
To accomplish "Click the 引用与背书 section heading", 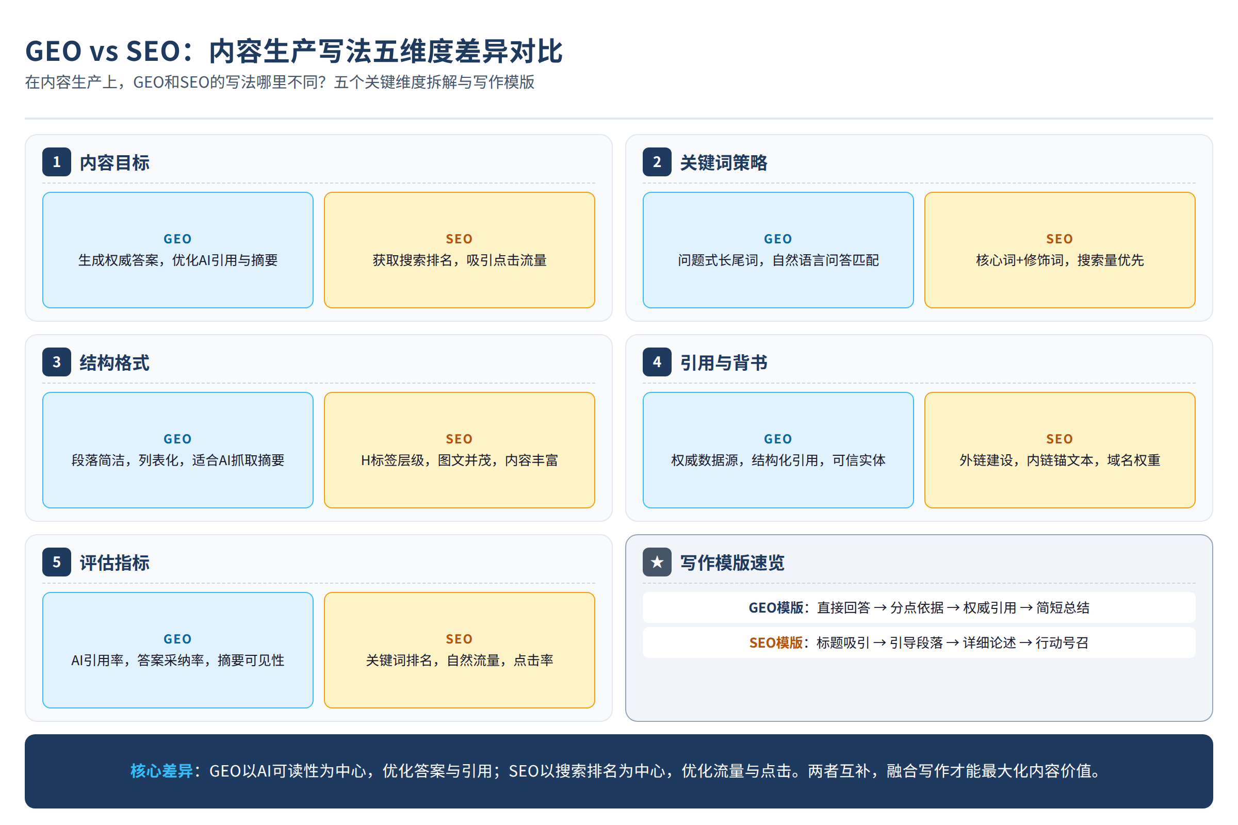I will point(724,362).
